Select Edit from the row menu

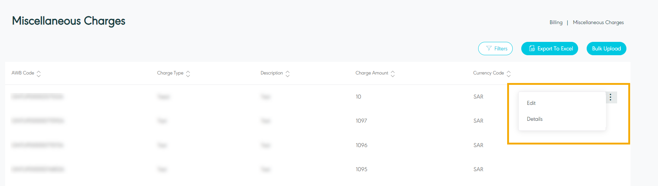pos(531,103)
